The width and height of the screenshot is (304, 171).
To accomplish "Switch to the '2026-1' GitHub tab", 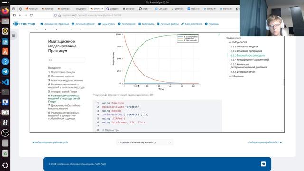I will [145, 9].
